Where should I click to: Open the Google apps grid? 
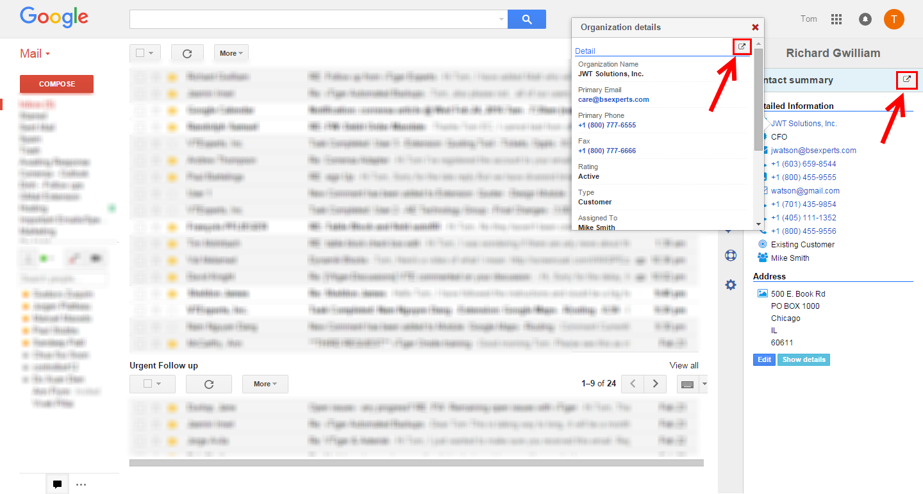[836, 19]
